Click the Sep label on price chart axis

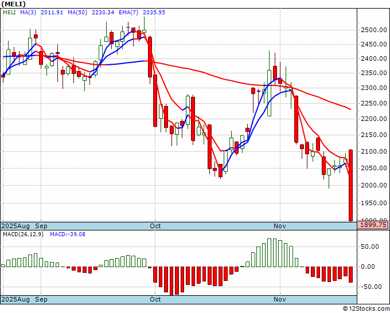point(41,226)
